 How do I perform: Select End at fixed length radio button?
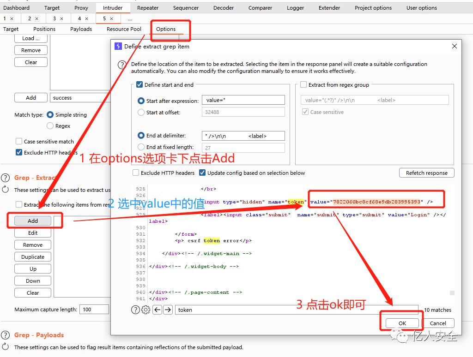(x=141, y=147)
